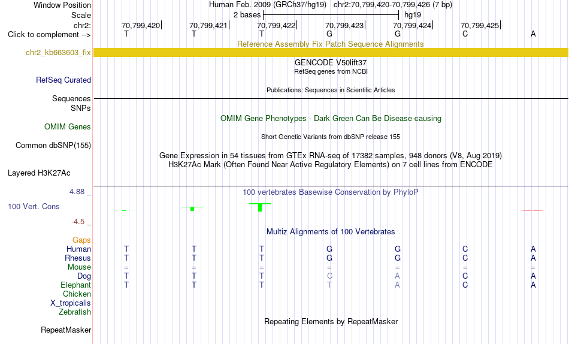Select the Mouse species row label
This screenshot has width=569, height=344.
pyautogui.click(x=79, y=267)
